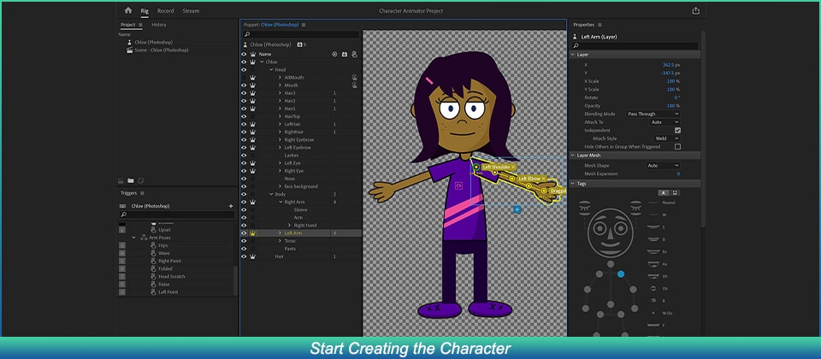Click the Mesh Expansion value 0
This screenshot has width=821, height=359.
[x=678, y=174]
